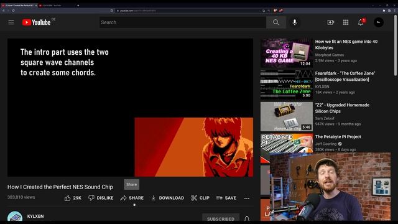398x224 pixels.
Task: Click the video player area
Action: [130, 108]
